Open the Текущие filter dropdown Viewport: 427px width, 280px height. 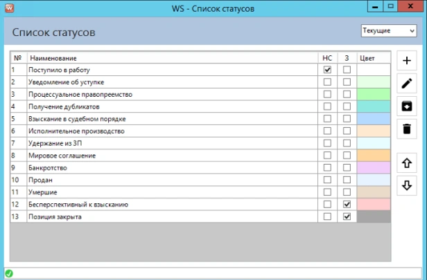(388, 31)
